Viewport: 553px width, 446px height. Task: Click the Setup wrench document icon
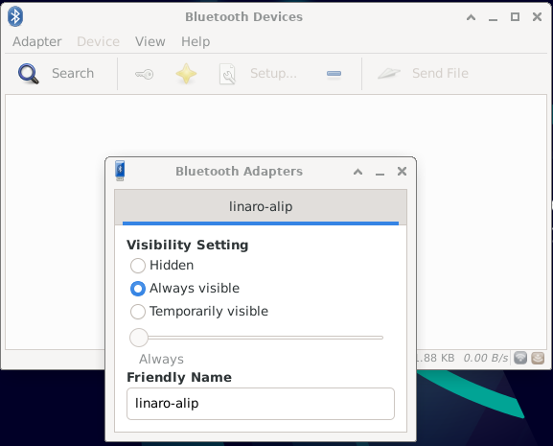[227, 74]
